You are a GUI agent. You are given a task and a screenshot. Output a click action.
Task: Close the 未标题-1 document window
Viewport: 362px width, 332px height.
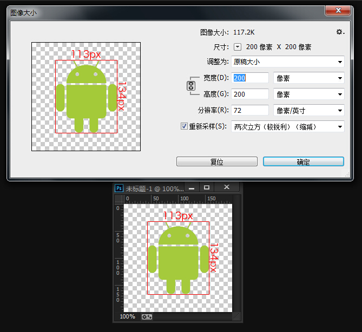point(227,187)
